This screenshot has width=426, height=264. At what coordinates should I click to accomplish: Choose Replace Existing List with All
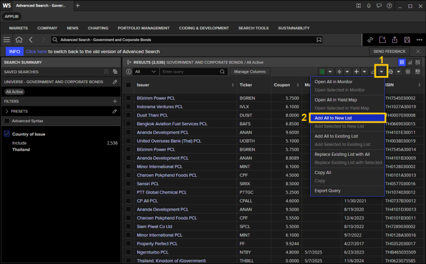pyautogui.click(x=347, y=154)
